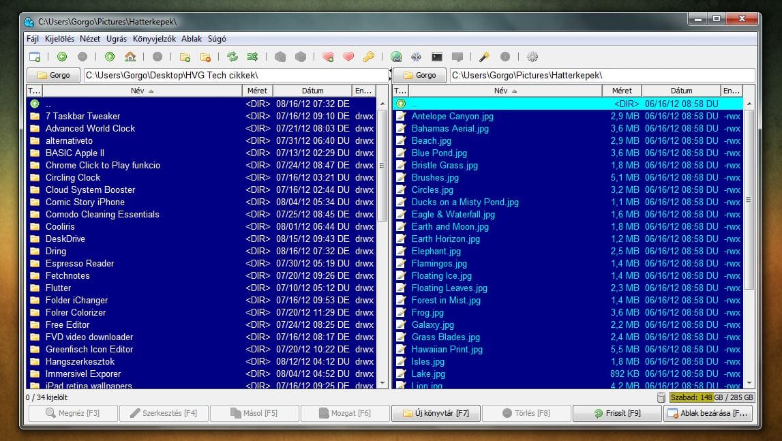Click the grayed-out forward arrow icon
This screenshot has height=441, width=782.
tap(82, 57)
